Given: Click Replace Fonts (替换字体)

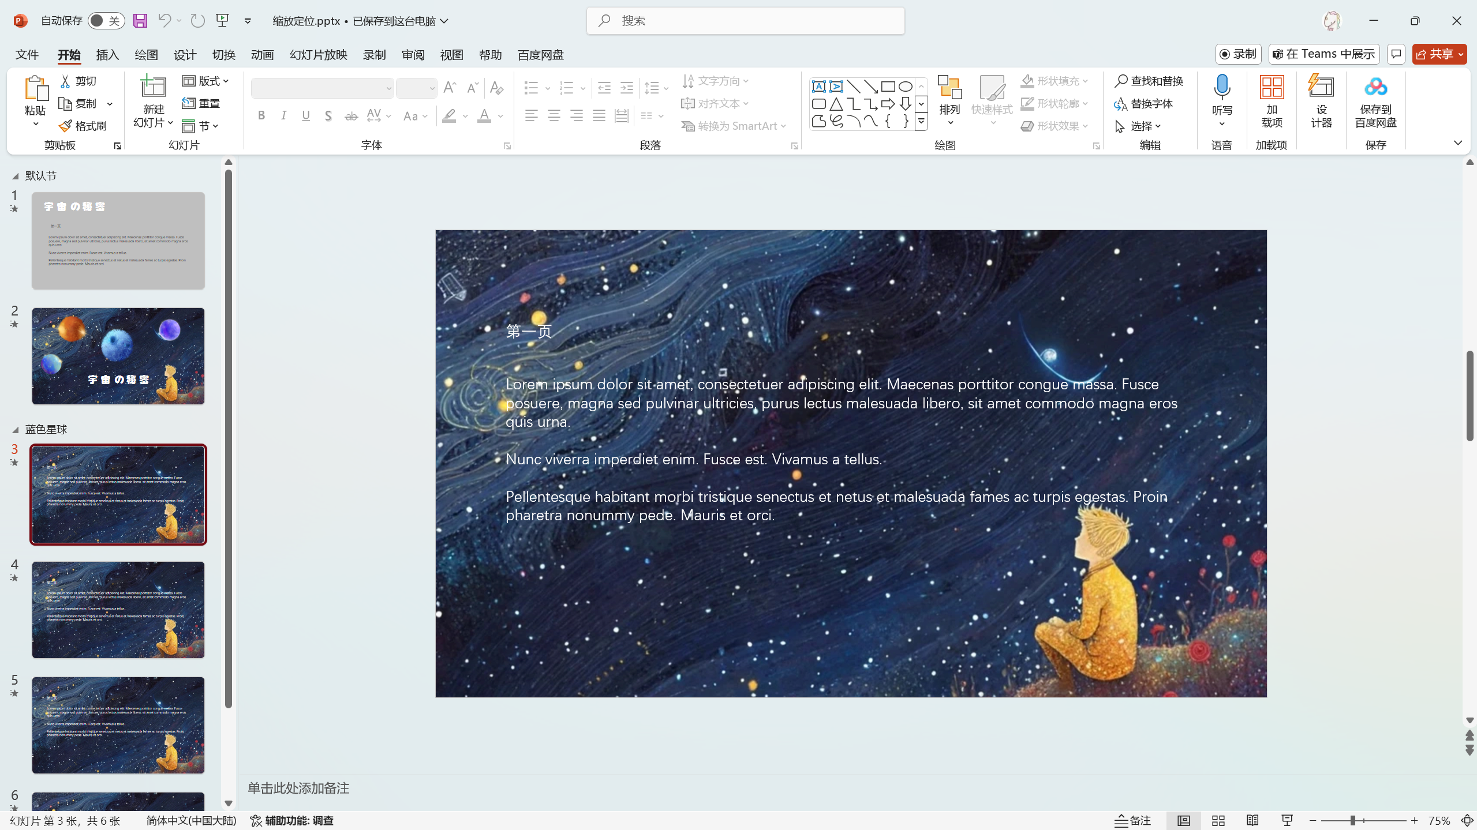Looking at the screenshot, I should point(1143,103).
